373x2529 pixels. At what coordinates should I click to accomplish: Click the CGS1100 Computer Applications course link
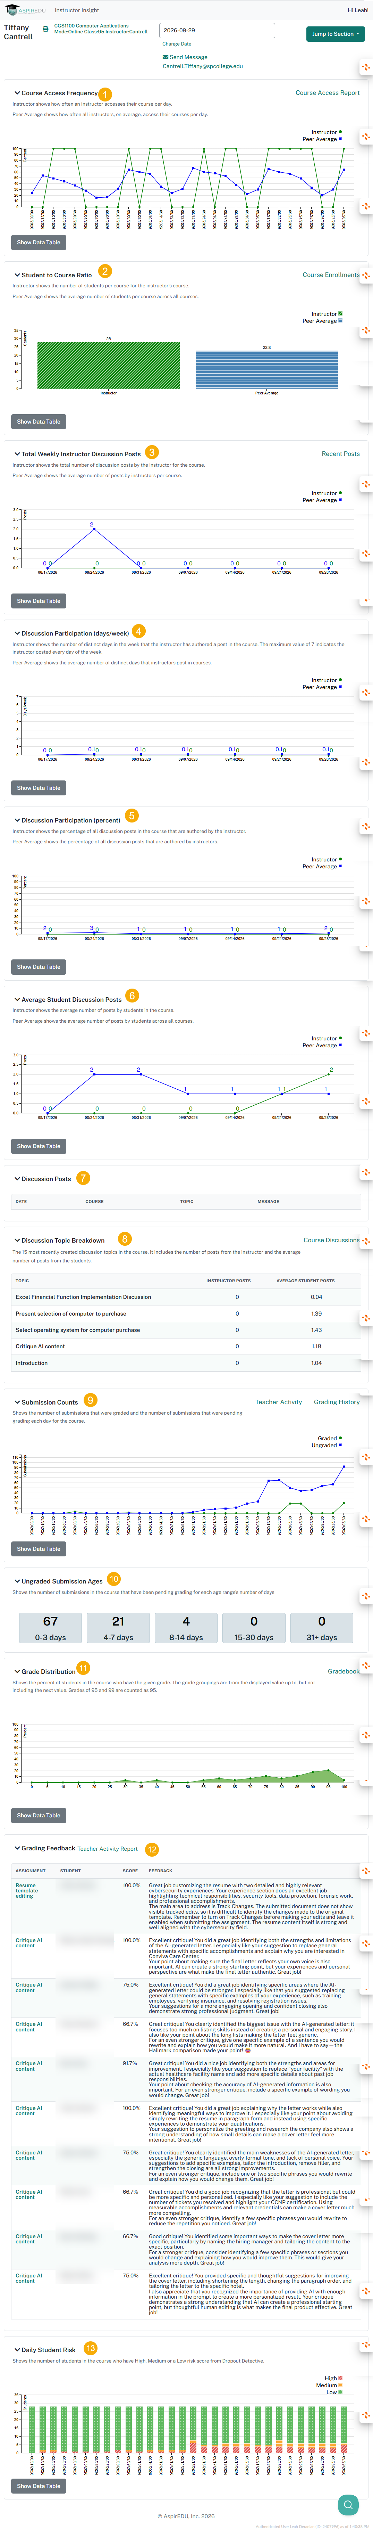point(91,26)
